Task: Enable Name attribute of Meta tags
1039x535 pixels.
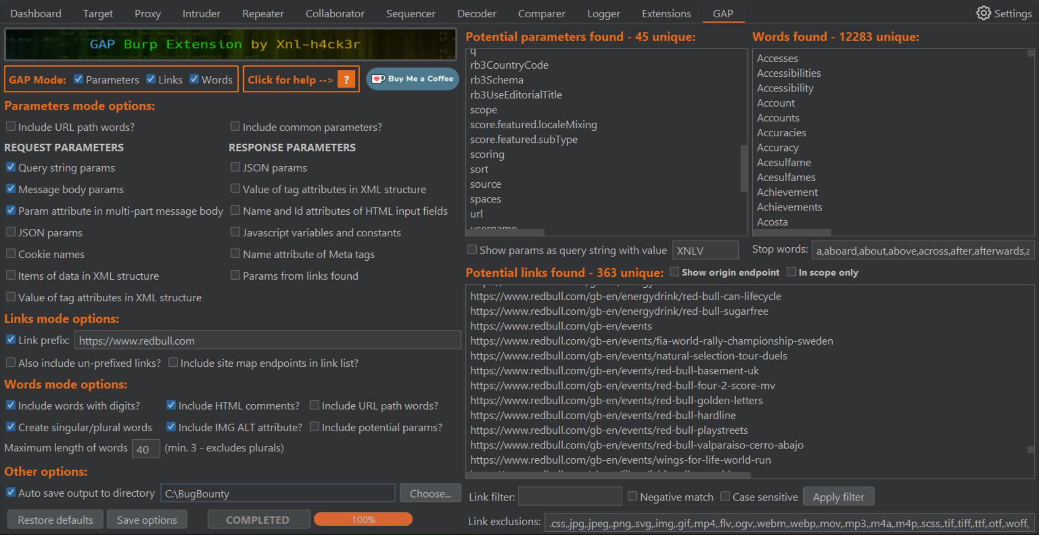Action: pos(235,254)
